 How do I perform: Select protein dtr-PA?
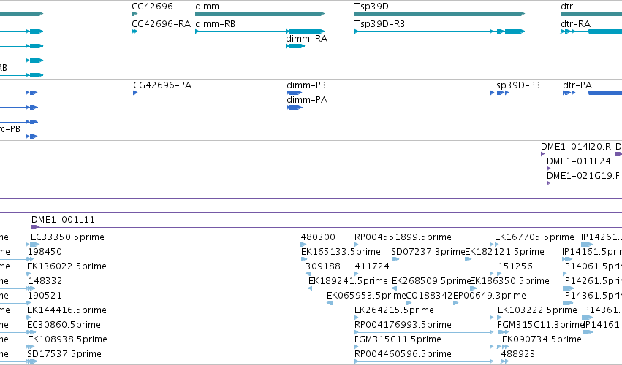click(x=577, y=85)
